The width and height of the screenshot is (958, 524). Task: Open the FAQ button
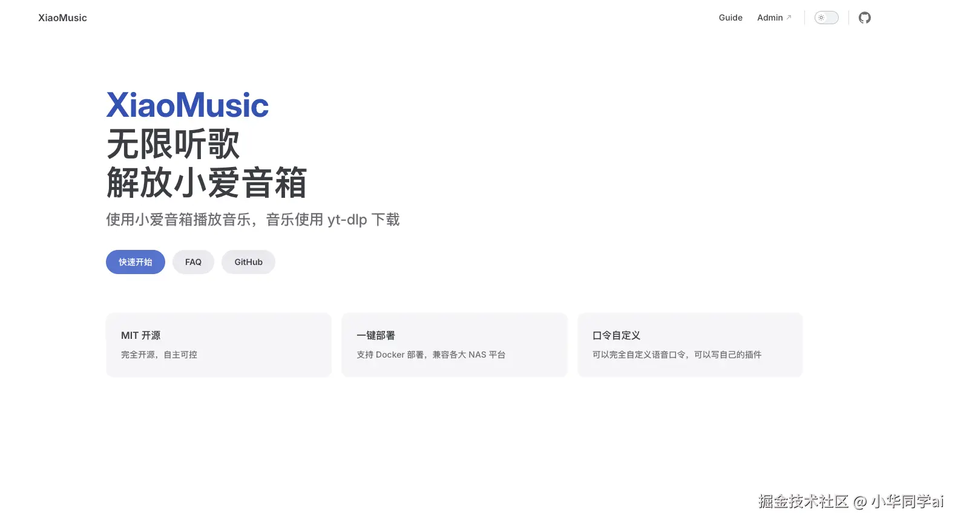(193, 262)
